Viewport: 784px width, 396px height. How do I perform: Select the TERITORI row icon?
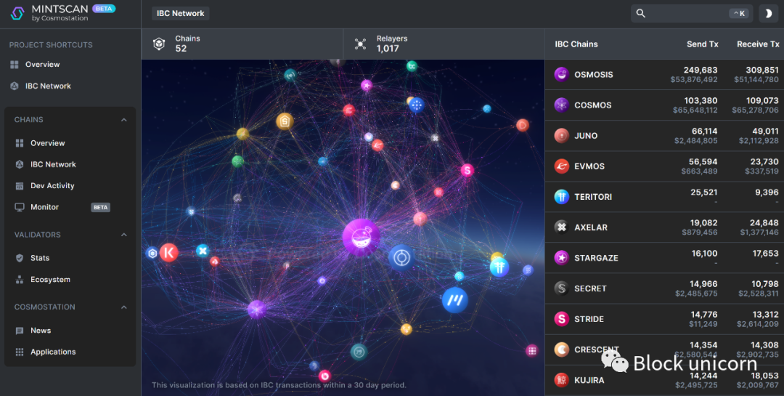tap(561, 197)
